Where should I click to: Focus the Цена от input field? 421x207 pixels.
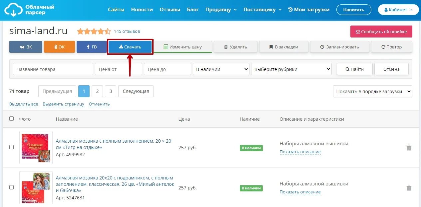coord(119,69)
